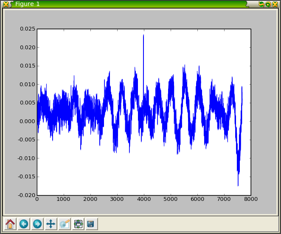Screen dimensions: 281x234
Task: Click y-axis label -0.020
Action: (x=26, y=195)
